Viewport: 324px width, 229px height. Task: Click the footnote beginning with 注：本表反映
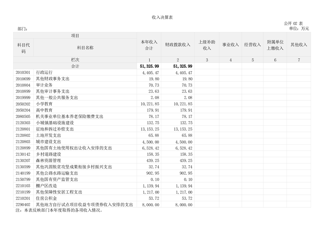click(59, 211)
